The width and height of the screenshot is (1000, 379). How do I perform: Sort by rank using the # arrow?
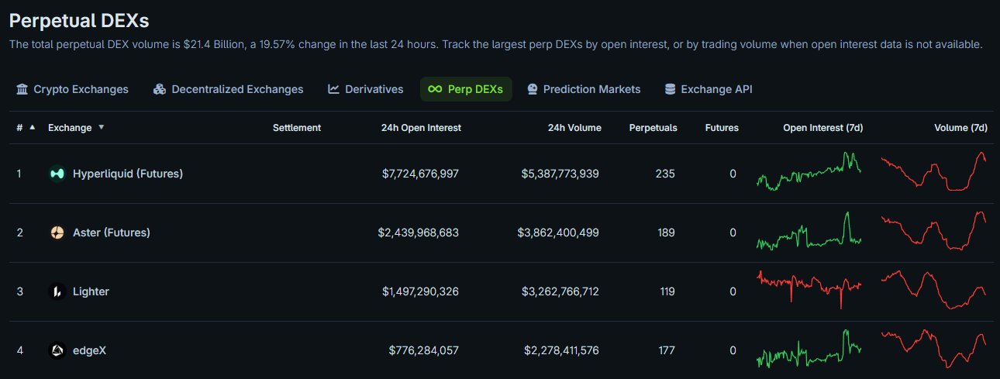(32, 127)
